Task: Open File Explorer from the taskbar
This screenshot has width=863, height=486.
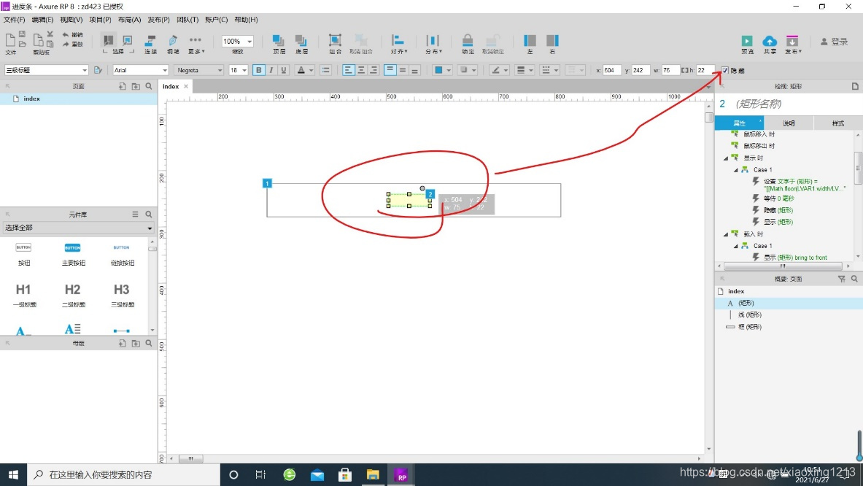Action: [373, 474]
